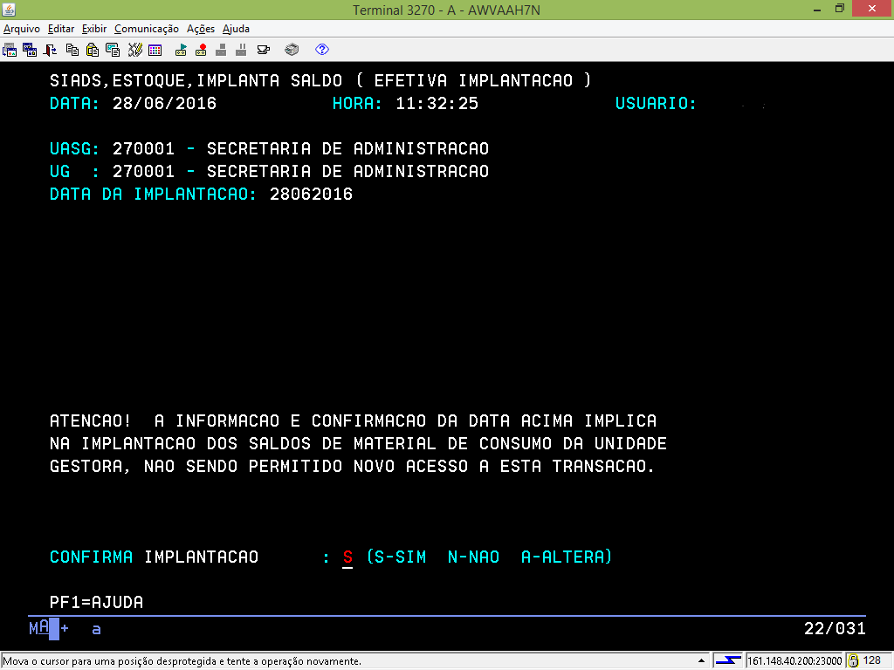894x670 pixels.
Task: Click the pause macro gray icon
Action: [241, 50]
